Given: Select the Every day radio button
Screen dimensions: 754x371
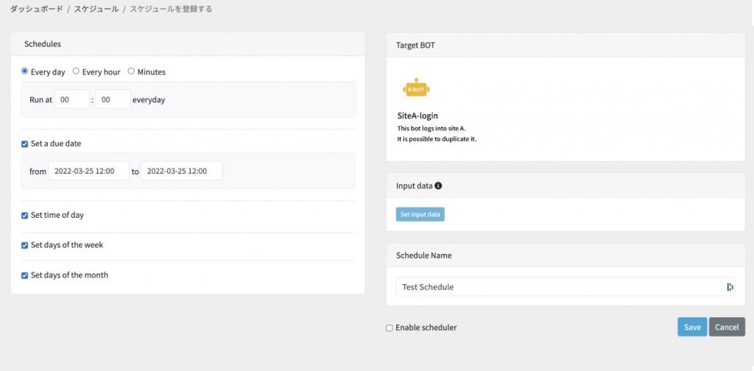Looking at the screenshot, I should (25, 71).
